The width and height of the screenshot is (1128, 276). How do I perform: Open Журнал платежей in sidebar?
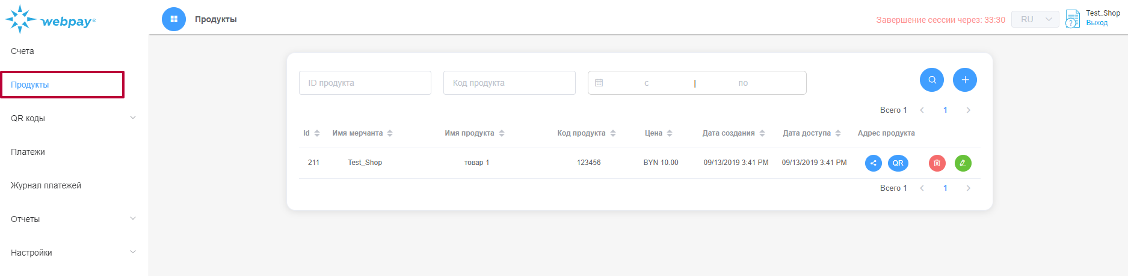46,185
